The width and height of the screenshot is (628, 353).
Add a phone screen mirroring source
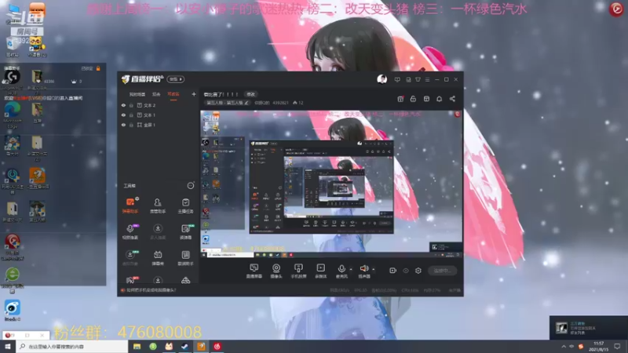pyautogui.click(x=298, y=271)
